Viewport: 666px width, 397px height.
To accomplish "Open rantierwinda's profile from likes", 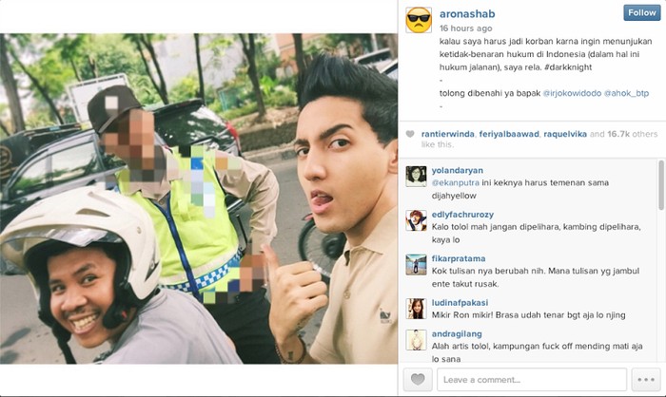I will (448, 134).
